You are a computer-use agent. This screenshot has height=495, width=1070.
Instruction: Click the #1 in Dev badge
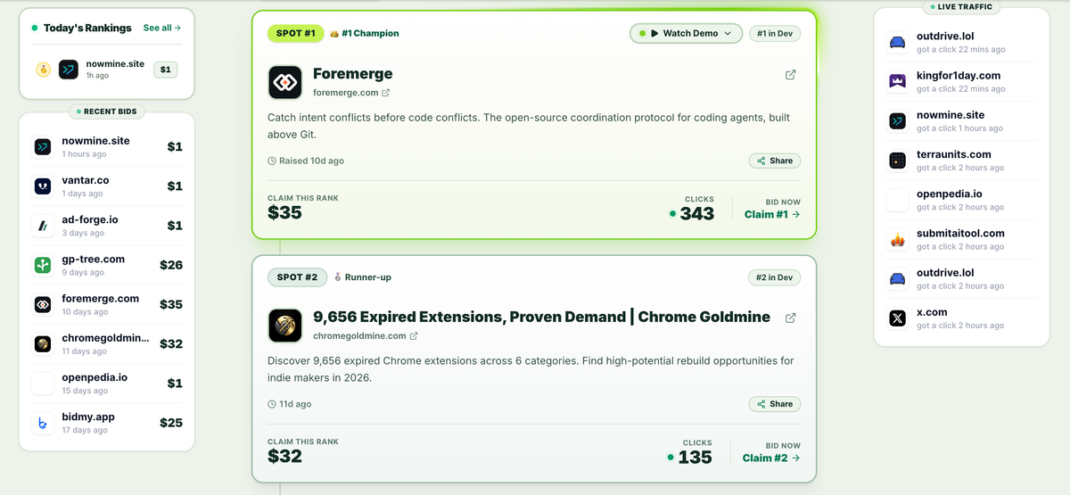(x=775, y=33)
